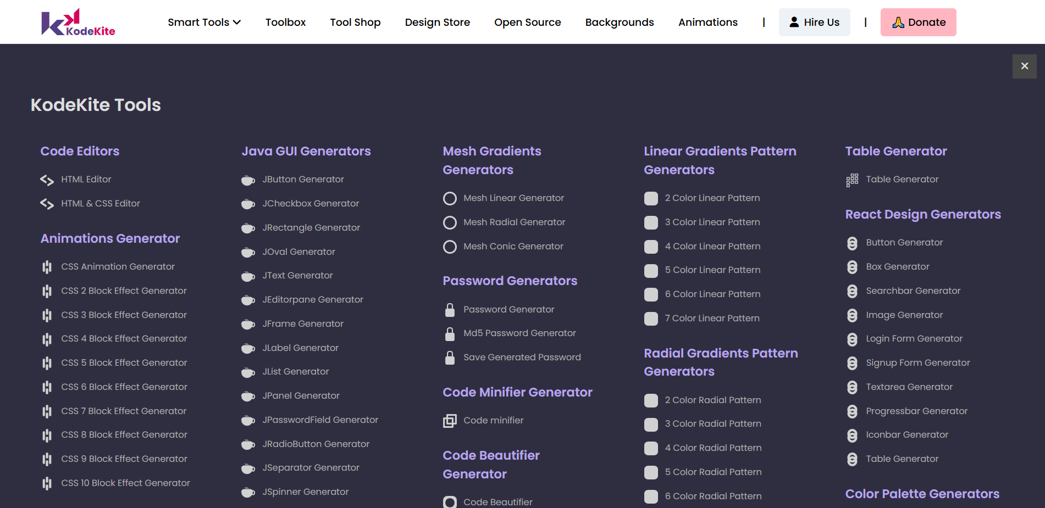Click the Java GUI Generators heading
Screen dimensions: 1045x508
pos(306,151)
